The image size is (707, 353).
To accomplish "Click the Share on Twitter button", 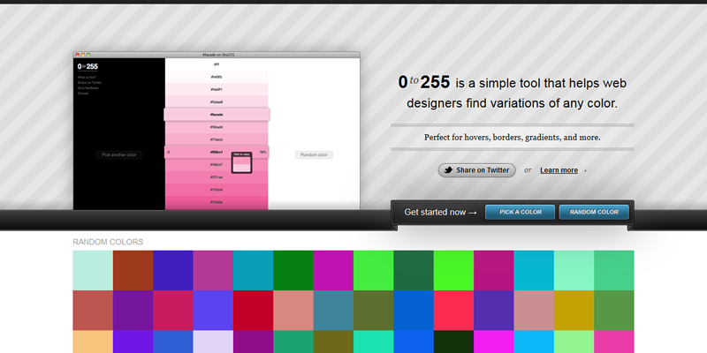I will pos(476,170).
